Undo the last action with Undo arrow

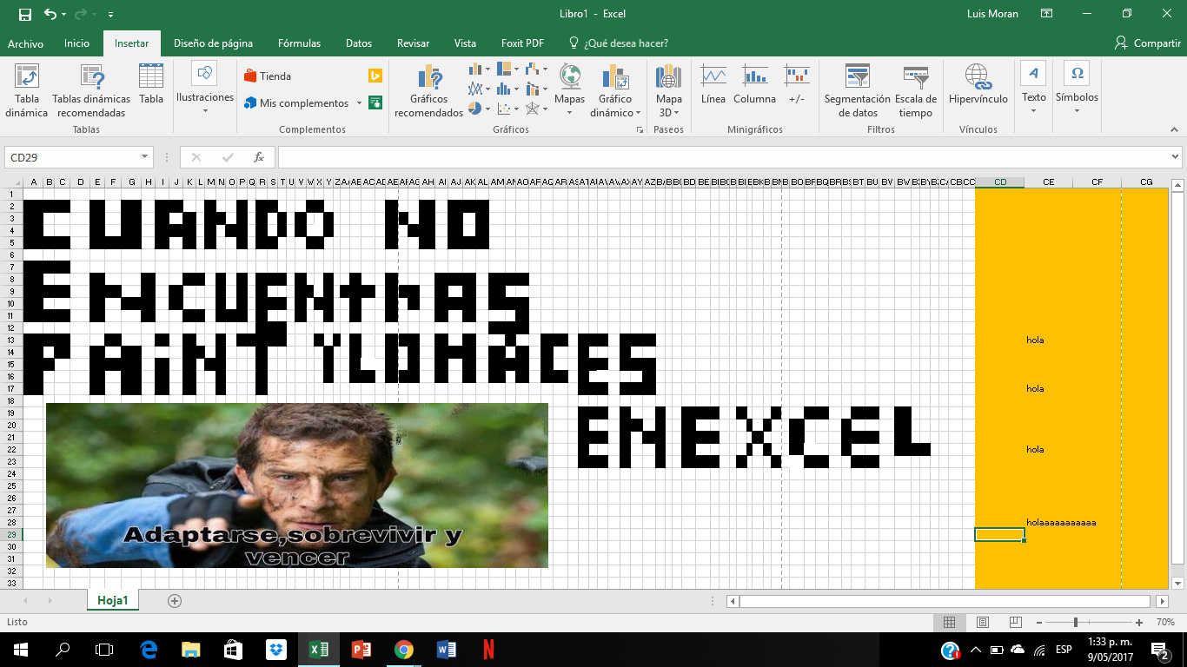(x=50, y=14)
